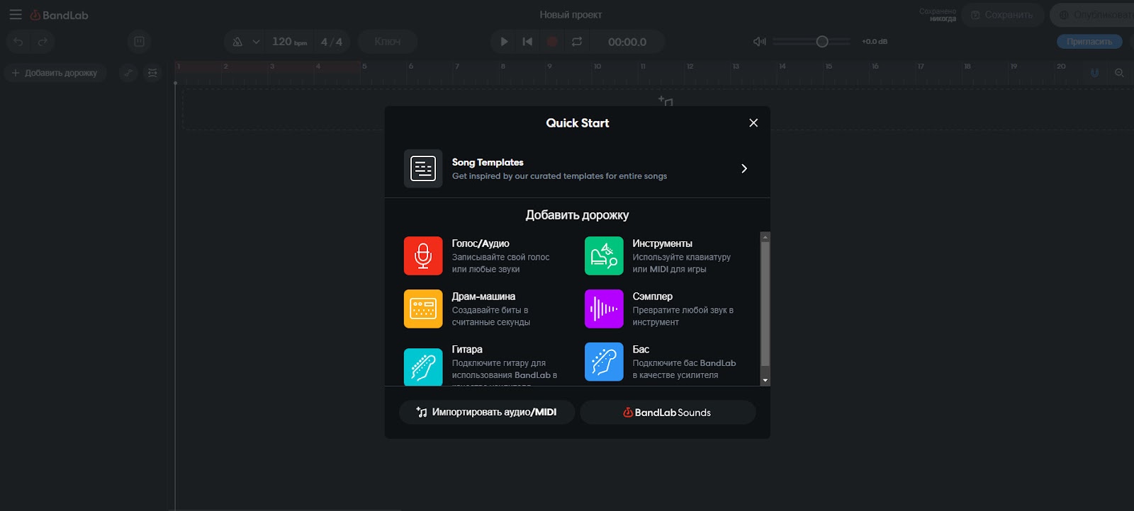Click Import audio/MIDI button

[487, 412]
